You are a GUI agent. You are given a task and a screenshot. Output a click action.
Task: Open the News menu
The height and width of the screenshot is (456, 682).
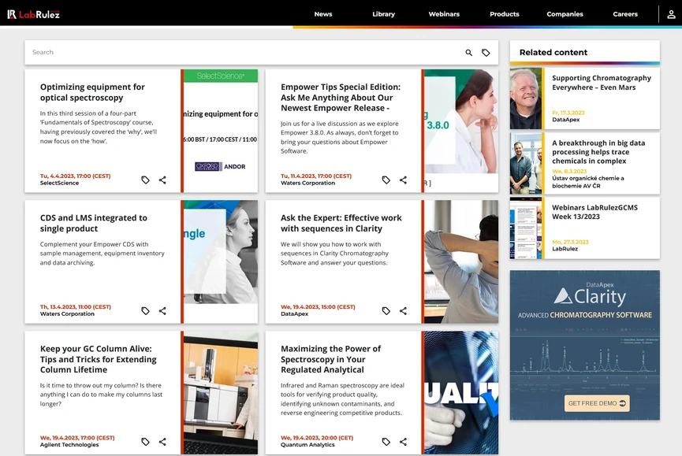point(323,14)
